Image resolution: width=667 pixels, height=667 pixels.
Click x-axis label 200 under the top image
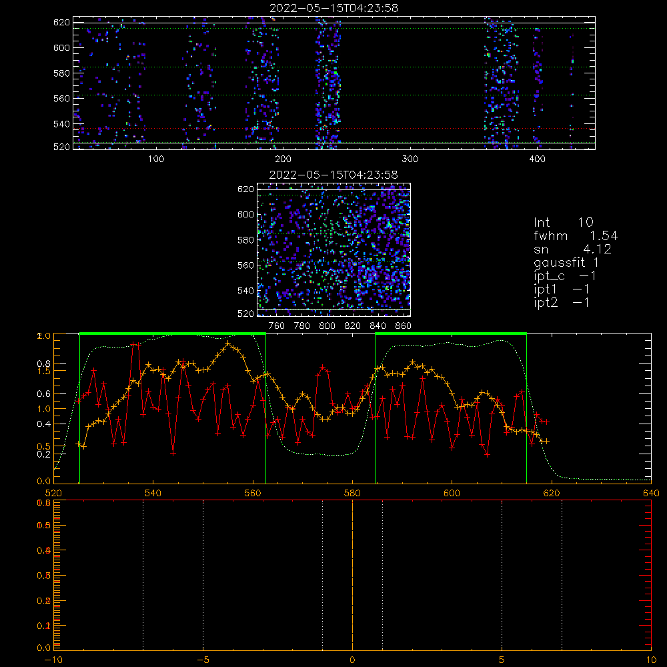pyautogui.click(x=283, y=159)
